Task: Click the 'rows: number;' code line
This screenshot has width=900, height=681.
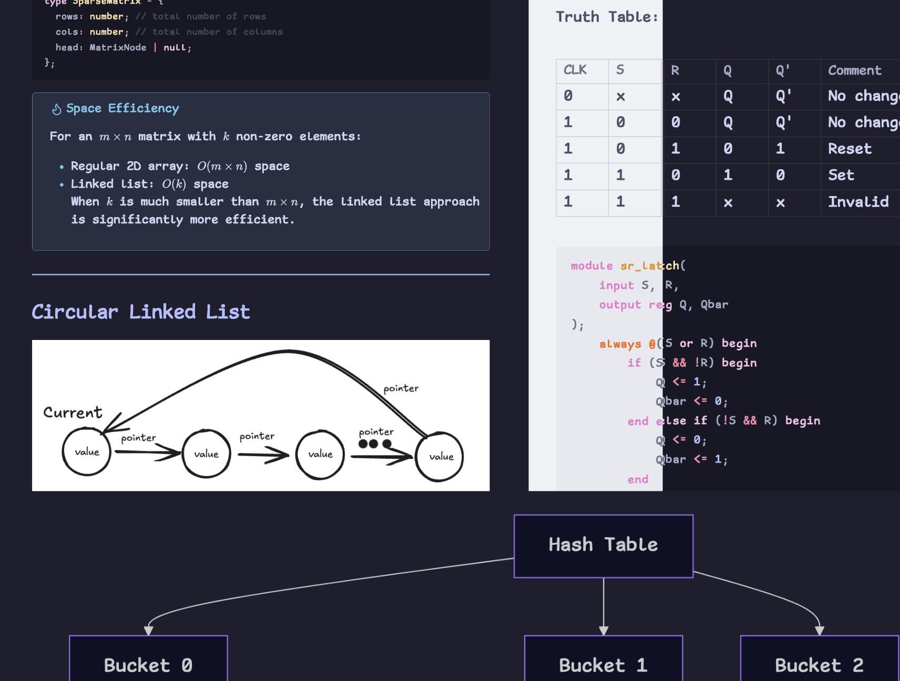Action: pyautogui.click(x=161, y=17)
